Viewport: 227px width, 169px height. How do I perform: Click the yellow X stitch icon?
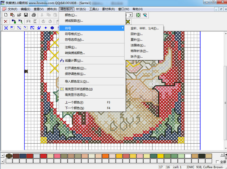click(x=128, y=22)
